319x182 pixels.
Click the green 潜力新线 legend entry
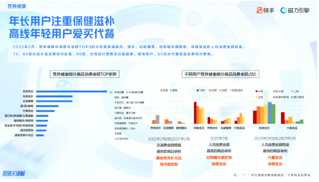pyautogui.click(x=297, y=97)
